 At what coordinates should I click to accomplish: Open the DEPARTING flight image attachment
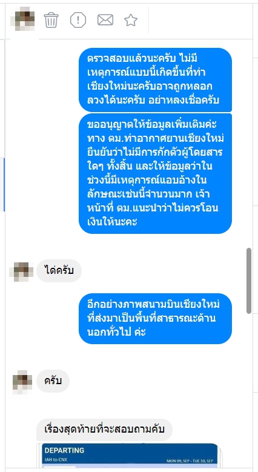[x=130, y=456]
